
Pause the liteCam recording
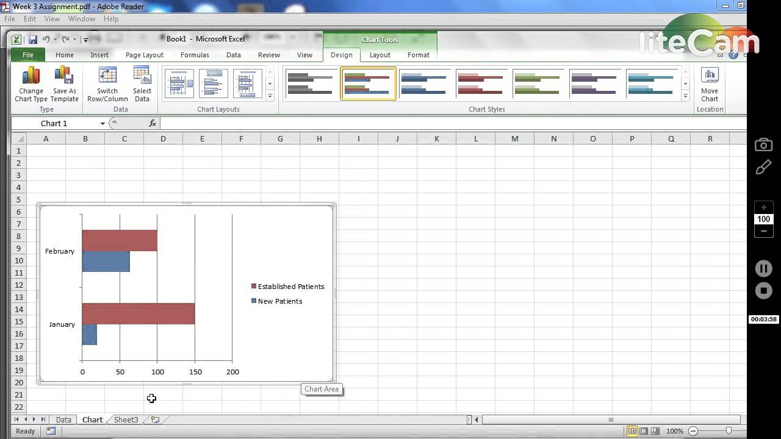(x=764, y=268)
